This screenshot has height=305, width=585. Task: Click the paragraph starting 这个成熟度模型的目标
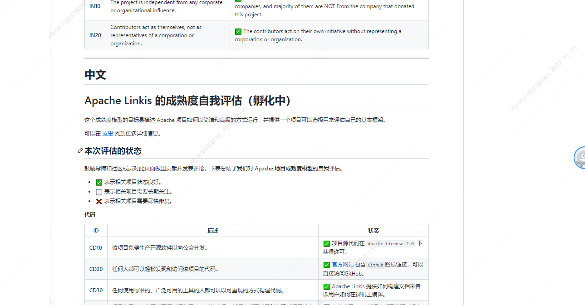point(236,120)
